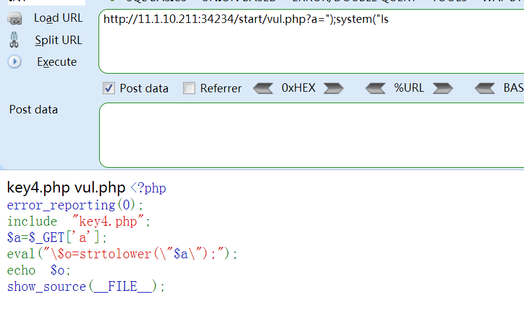
Task: Click the $a=$_GET['a'] source line
Action: (57, 238)
